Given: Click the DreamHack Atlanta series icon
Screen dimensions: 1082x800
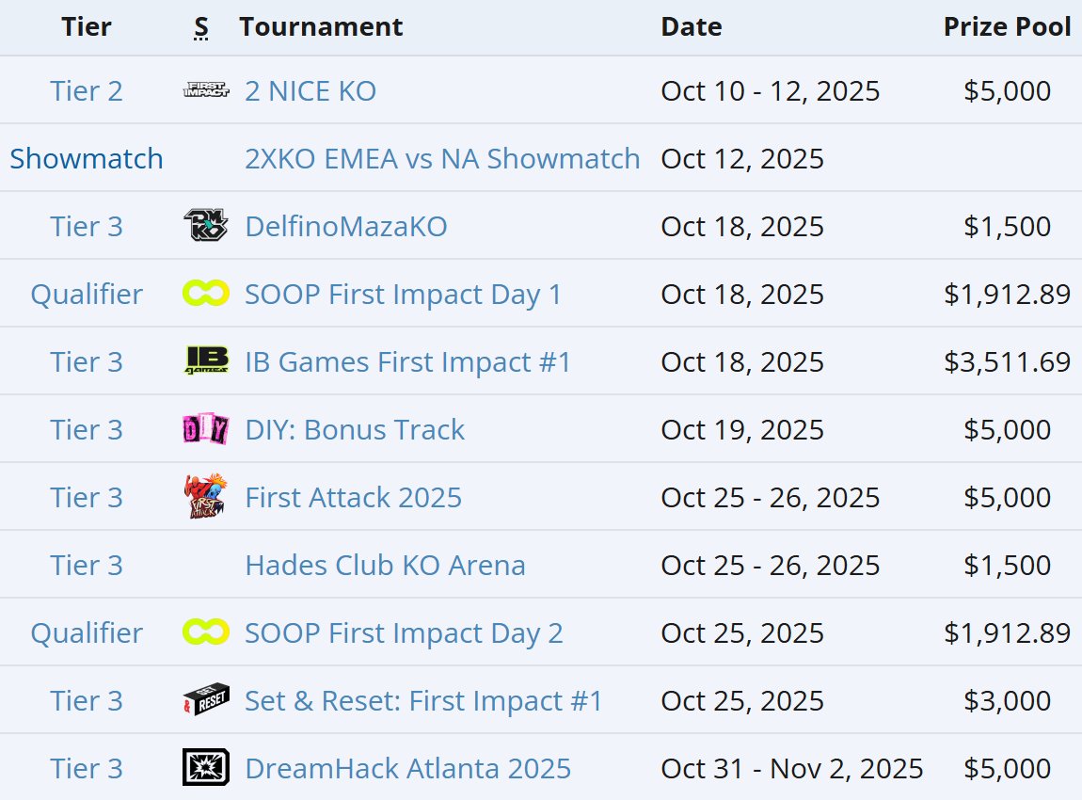Looking at the screenshot, I should 206,768.
